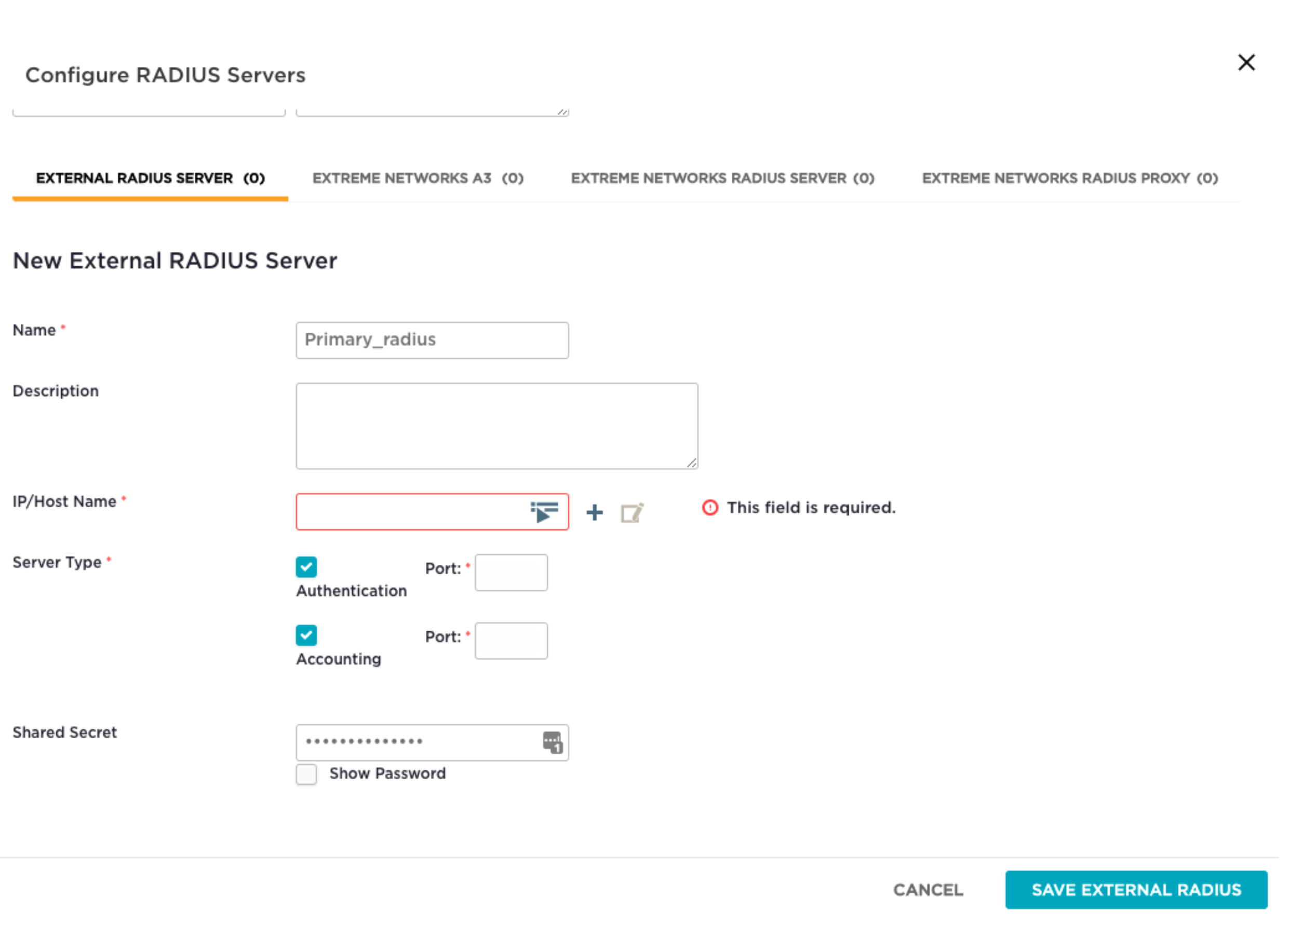Screen dimensions: 1316x951
Task: Click the red error icon next to required warning
Action: coord(710,507)
